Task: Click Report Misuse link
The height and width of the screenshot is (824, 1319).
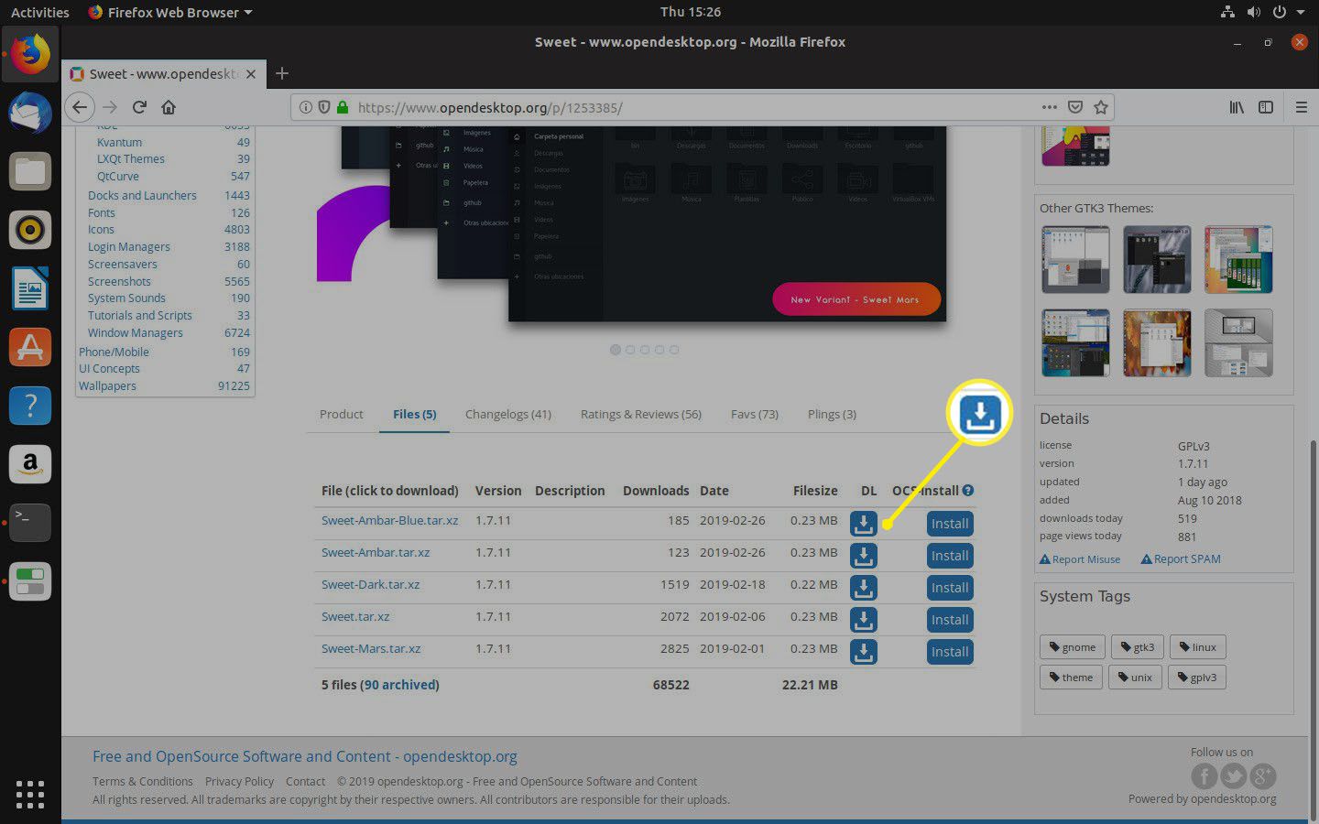Action: 1080,558
